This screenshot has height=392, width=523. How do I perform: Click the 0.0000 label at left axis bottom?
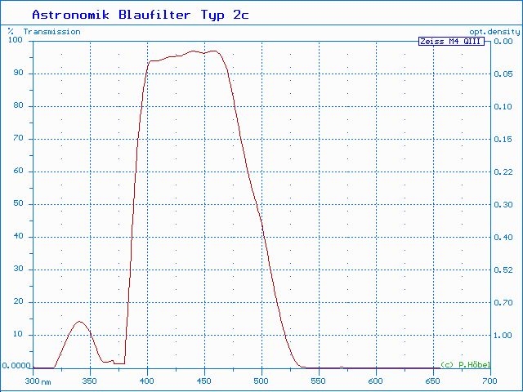click(16, 367)
